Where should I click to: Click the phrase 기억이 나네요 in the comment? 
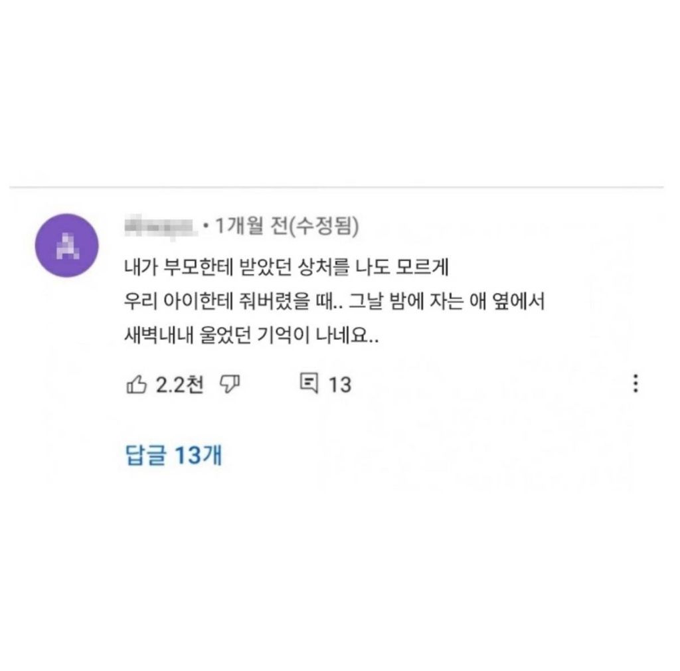point(318,335)
